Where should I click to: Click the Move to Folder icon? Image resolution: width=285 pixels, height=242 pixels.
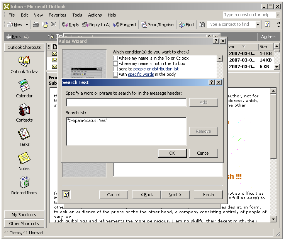pyautogui.click(x=45, y=25)
